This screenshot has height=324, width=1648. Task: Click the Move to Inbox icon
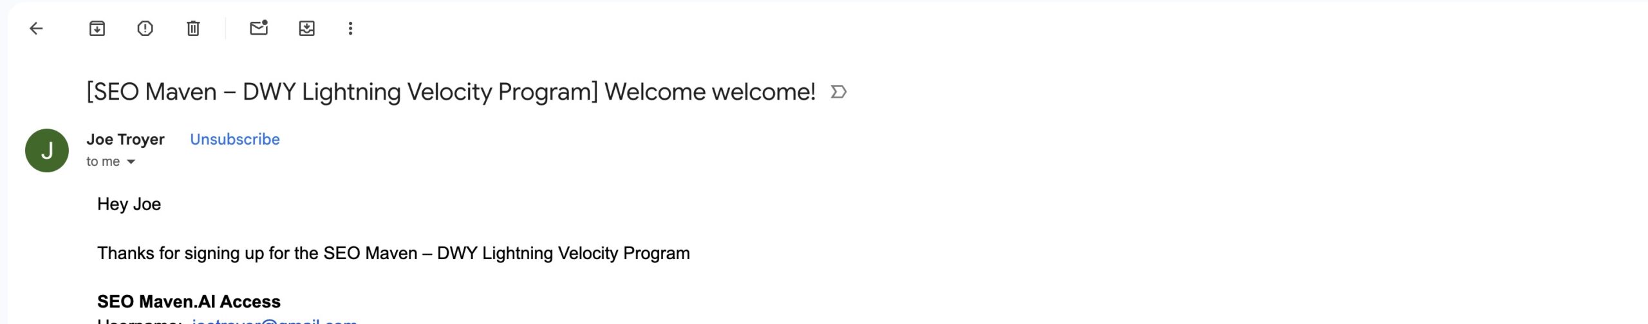click(306, 28)
